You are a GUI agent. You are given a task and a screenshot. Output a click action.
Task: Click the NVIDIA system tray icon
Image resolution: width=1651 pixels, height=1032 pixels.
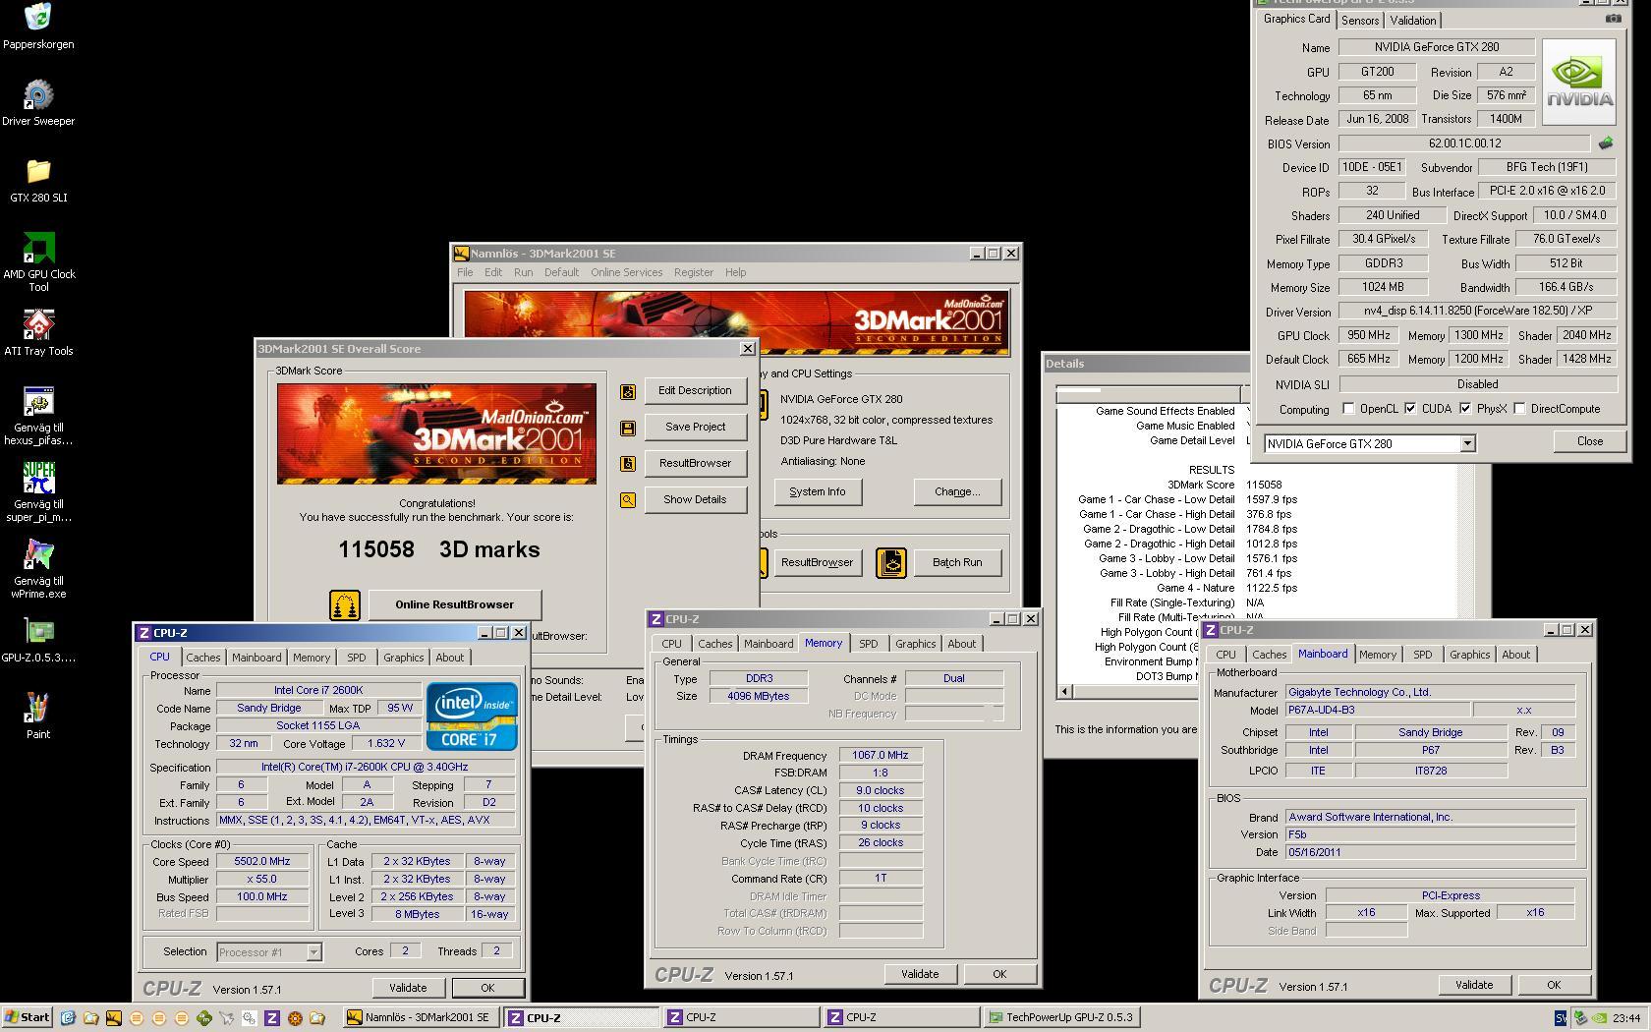pyautogui.click(x=1599, y=1018)
